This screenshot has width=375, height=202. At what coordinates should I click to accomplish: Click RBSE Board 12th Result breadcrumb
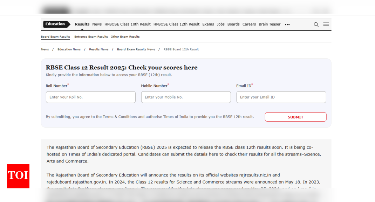click(181, 49)
